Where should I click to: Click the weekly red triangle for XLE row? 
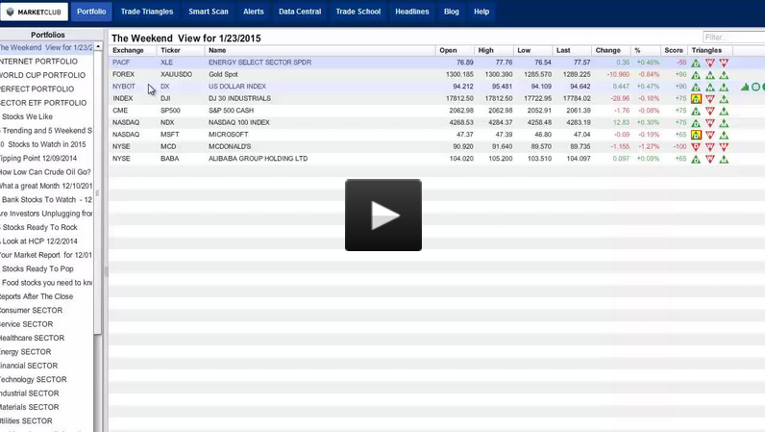coord(710,63)
